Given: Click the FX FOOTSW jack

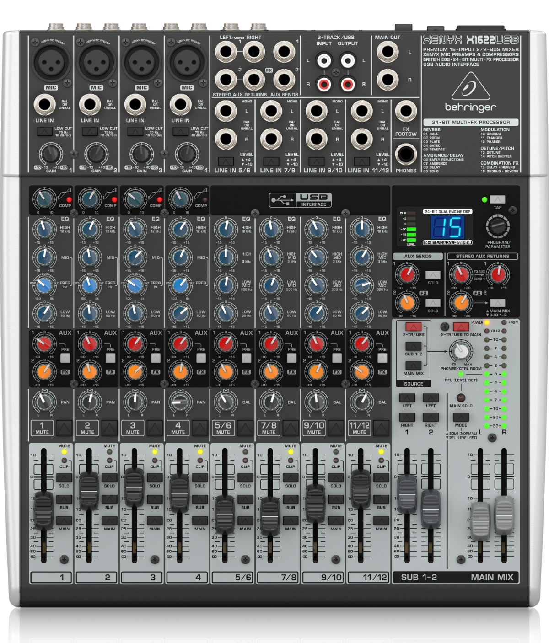Looking at the screenshot, I should click(406, 111).
